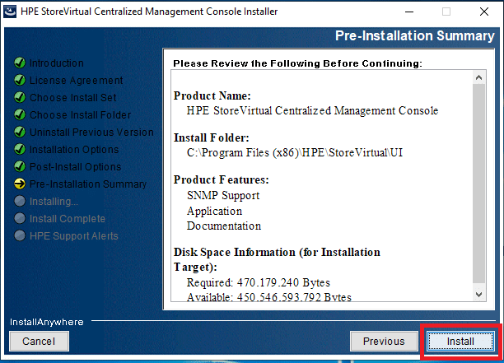Select the Choose Install Set step label
This screenshot has height=363, width=504.
pyautogui.click(x=73, y=98)
